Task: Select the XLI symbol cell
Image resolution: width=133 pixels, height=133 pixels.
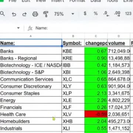Action: [x=73, y=128]
